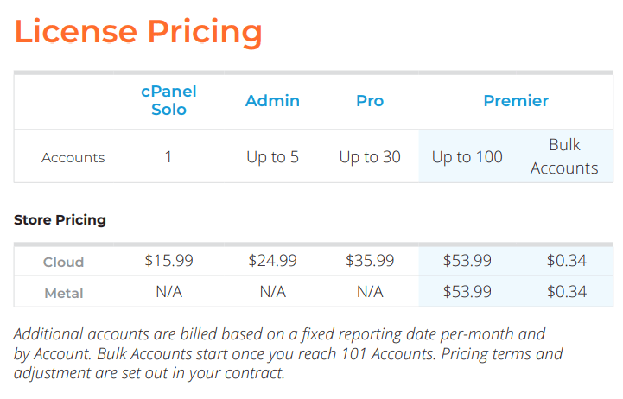
Task: Click the License Pricing heading
Action: coord(138,32)
